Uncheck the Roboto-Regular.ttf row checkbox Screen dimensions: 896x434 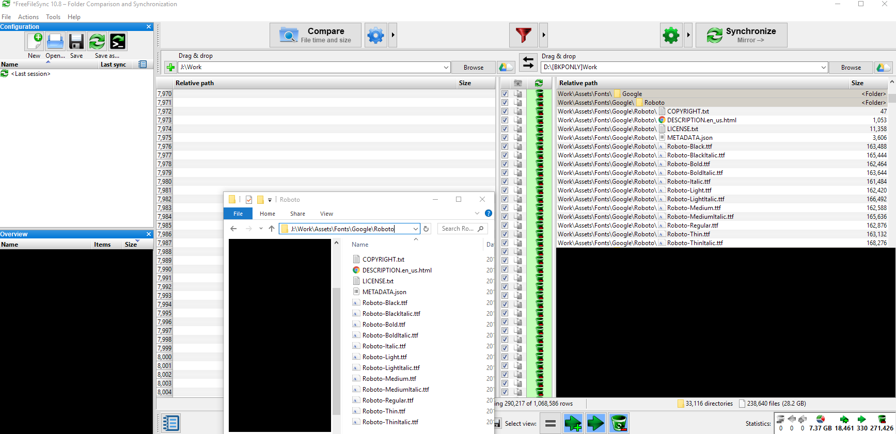coord(505,226)
